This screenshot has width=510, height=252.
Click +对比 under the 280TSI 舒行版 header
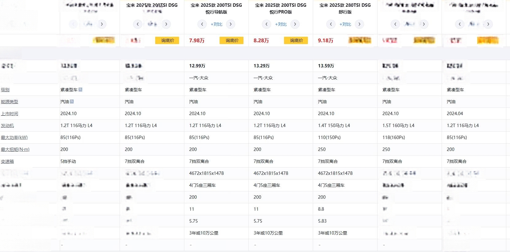(345, 24)
